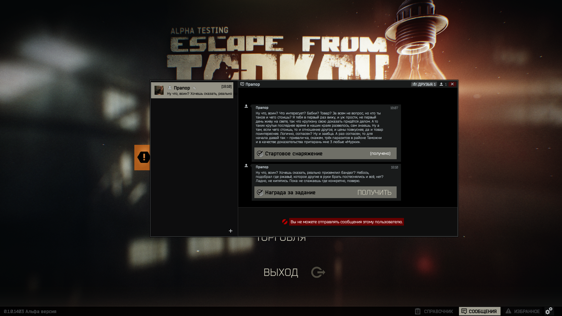Open the СПРАВОЧНИК tab in the bottom bar
562x316 pixels.
pos(434,311)
